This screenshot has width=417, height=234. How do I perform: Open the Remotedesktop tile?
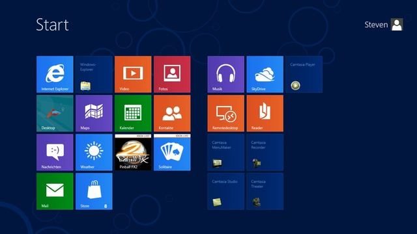(226, 113)
